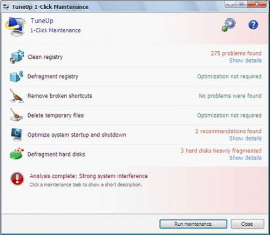
Task: Click the Close button at bottom
Action: click(x=247, y=224)
